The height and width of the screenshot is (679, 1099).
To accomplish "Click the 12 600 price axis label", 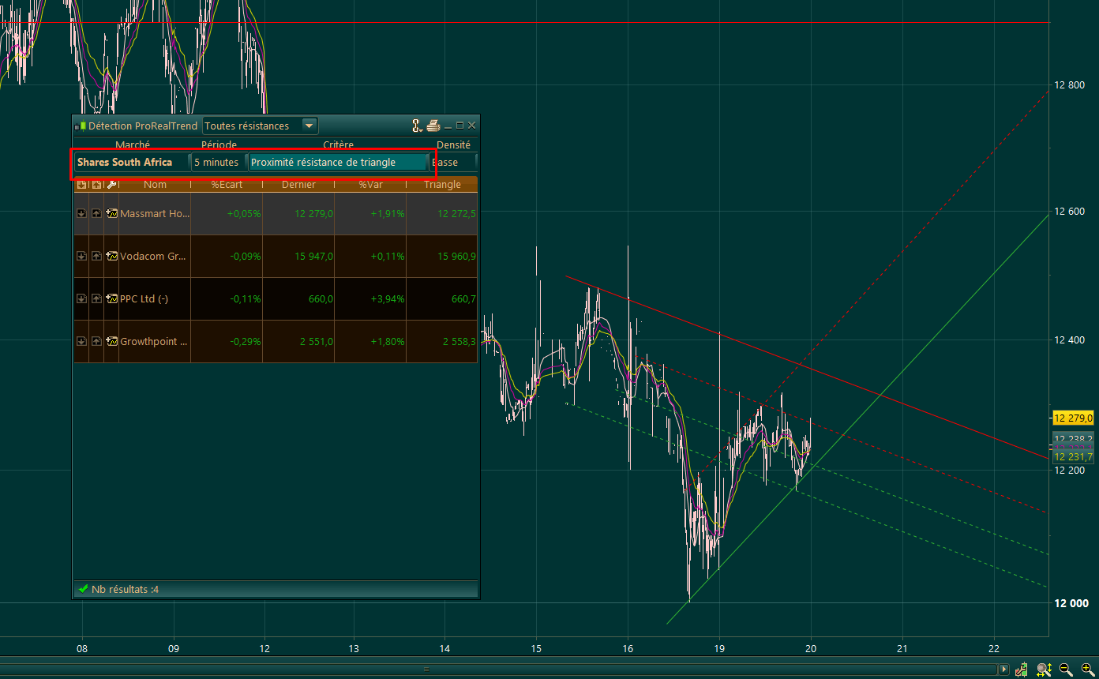I will (1070, 211).
